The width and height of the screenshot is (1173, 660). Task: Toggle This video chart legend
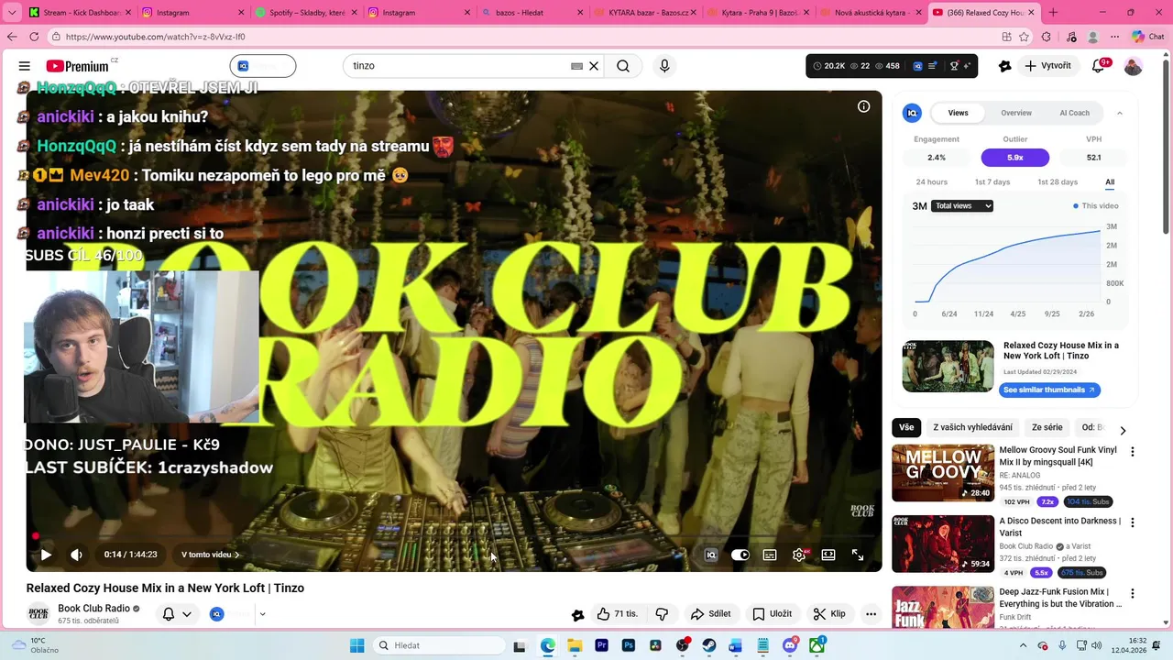(x=1095, y=206)
